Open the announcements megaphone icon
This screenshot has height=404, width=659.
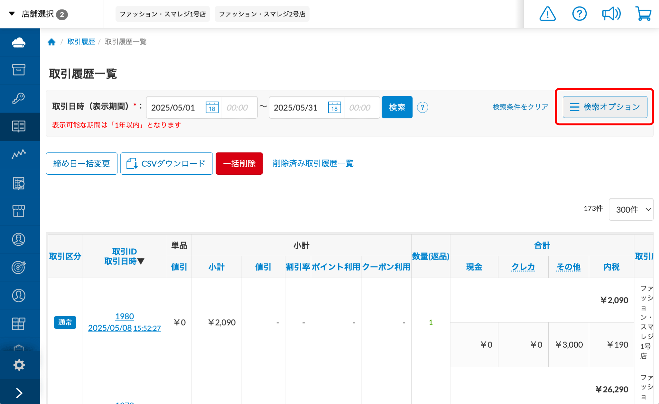click(x=611, y=14)
